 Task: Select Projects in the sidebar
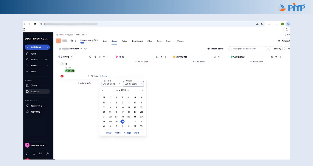click(x=37, y=91)
